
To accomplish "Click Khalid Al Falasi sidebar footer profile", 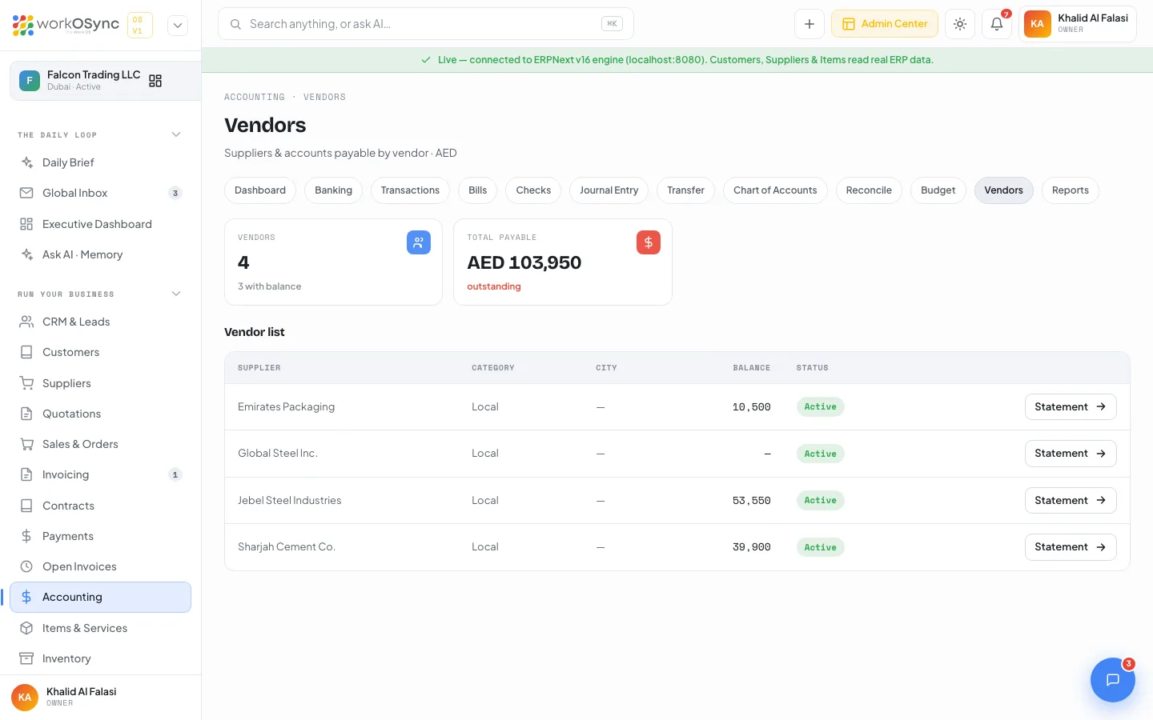I will click(100, 697).
